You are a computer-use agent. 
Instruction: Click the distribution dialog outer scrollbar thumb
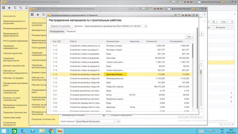(197, 68)
